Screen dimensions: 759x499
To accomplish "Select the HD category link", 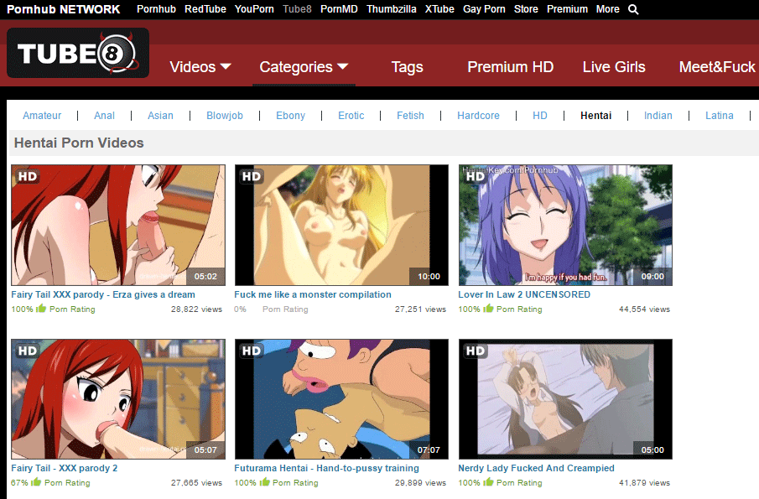I will [x=540, y=116].
